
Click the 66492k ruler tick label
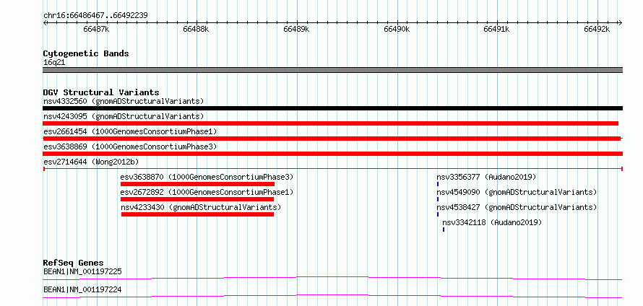[597, 29]
